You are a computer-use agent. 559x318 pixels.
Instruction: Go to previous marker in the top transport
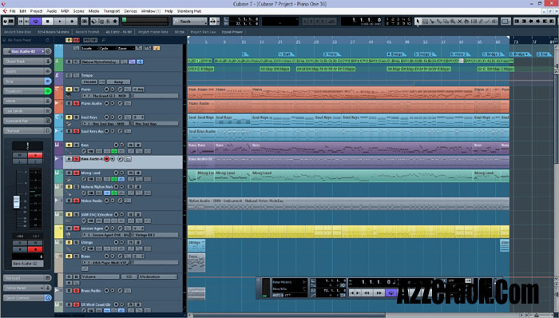pyautogui.click(x=21, y=22)
